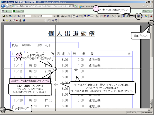
Task: Open the Favorites star icon
Action: 147,6
